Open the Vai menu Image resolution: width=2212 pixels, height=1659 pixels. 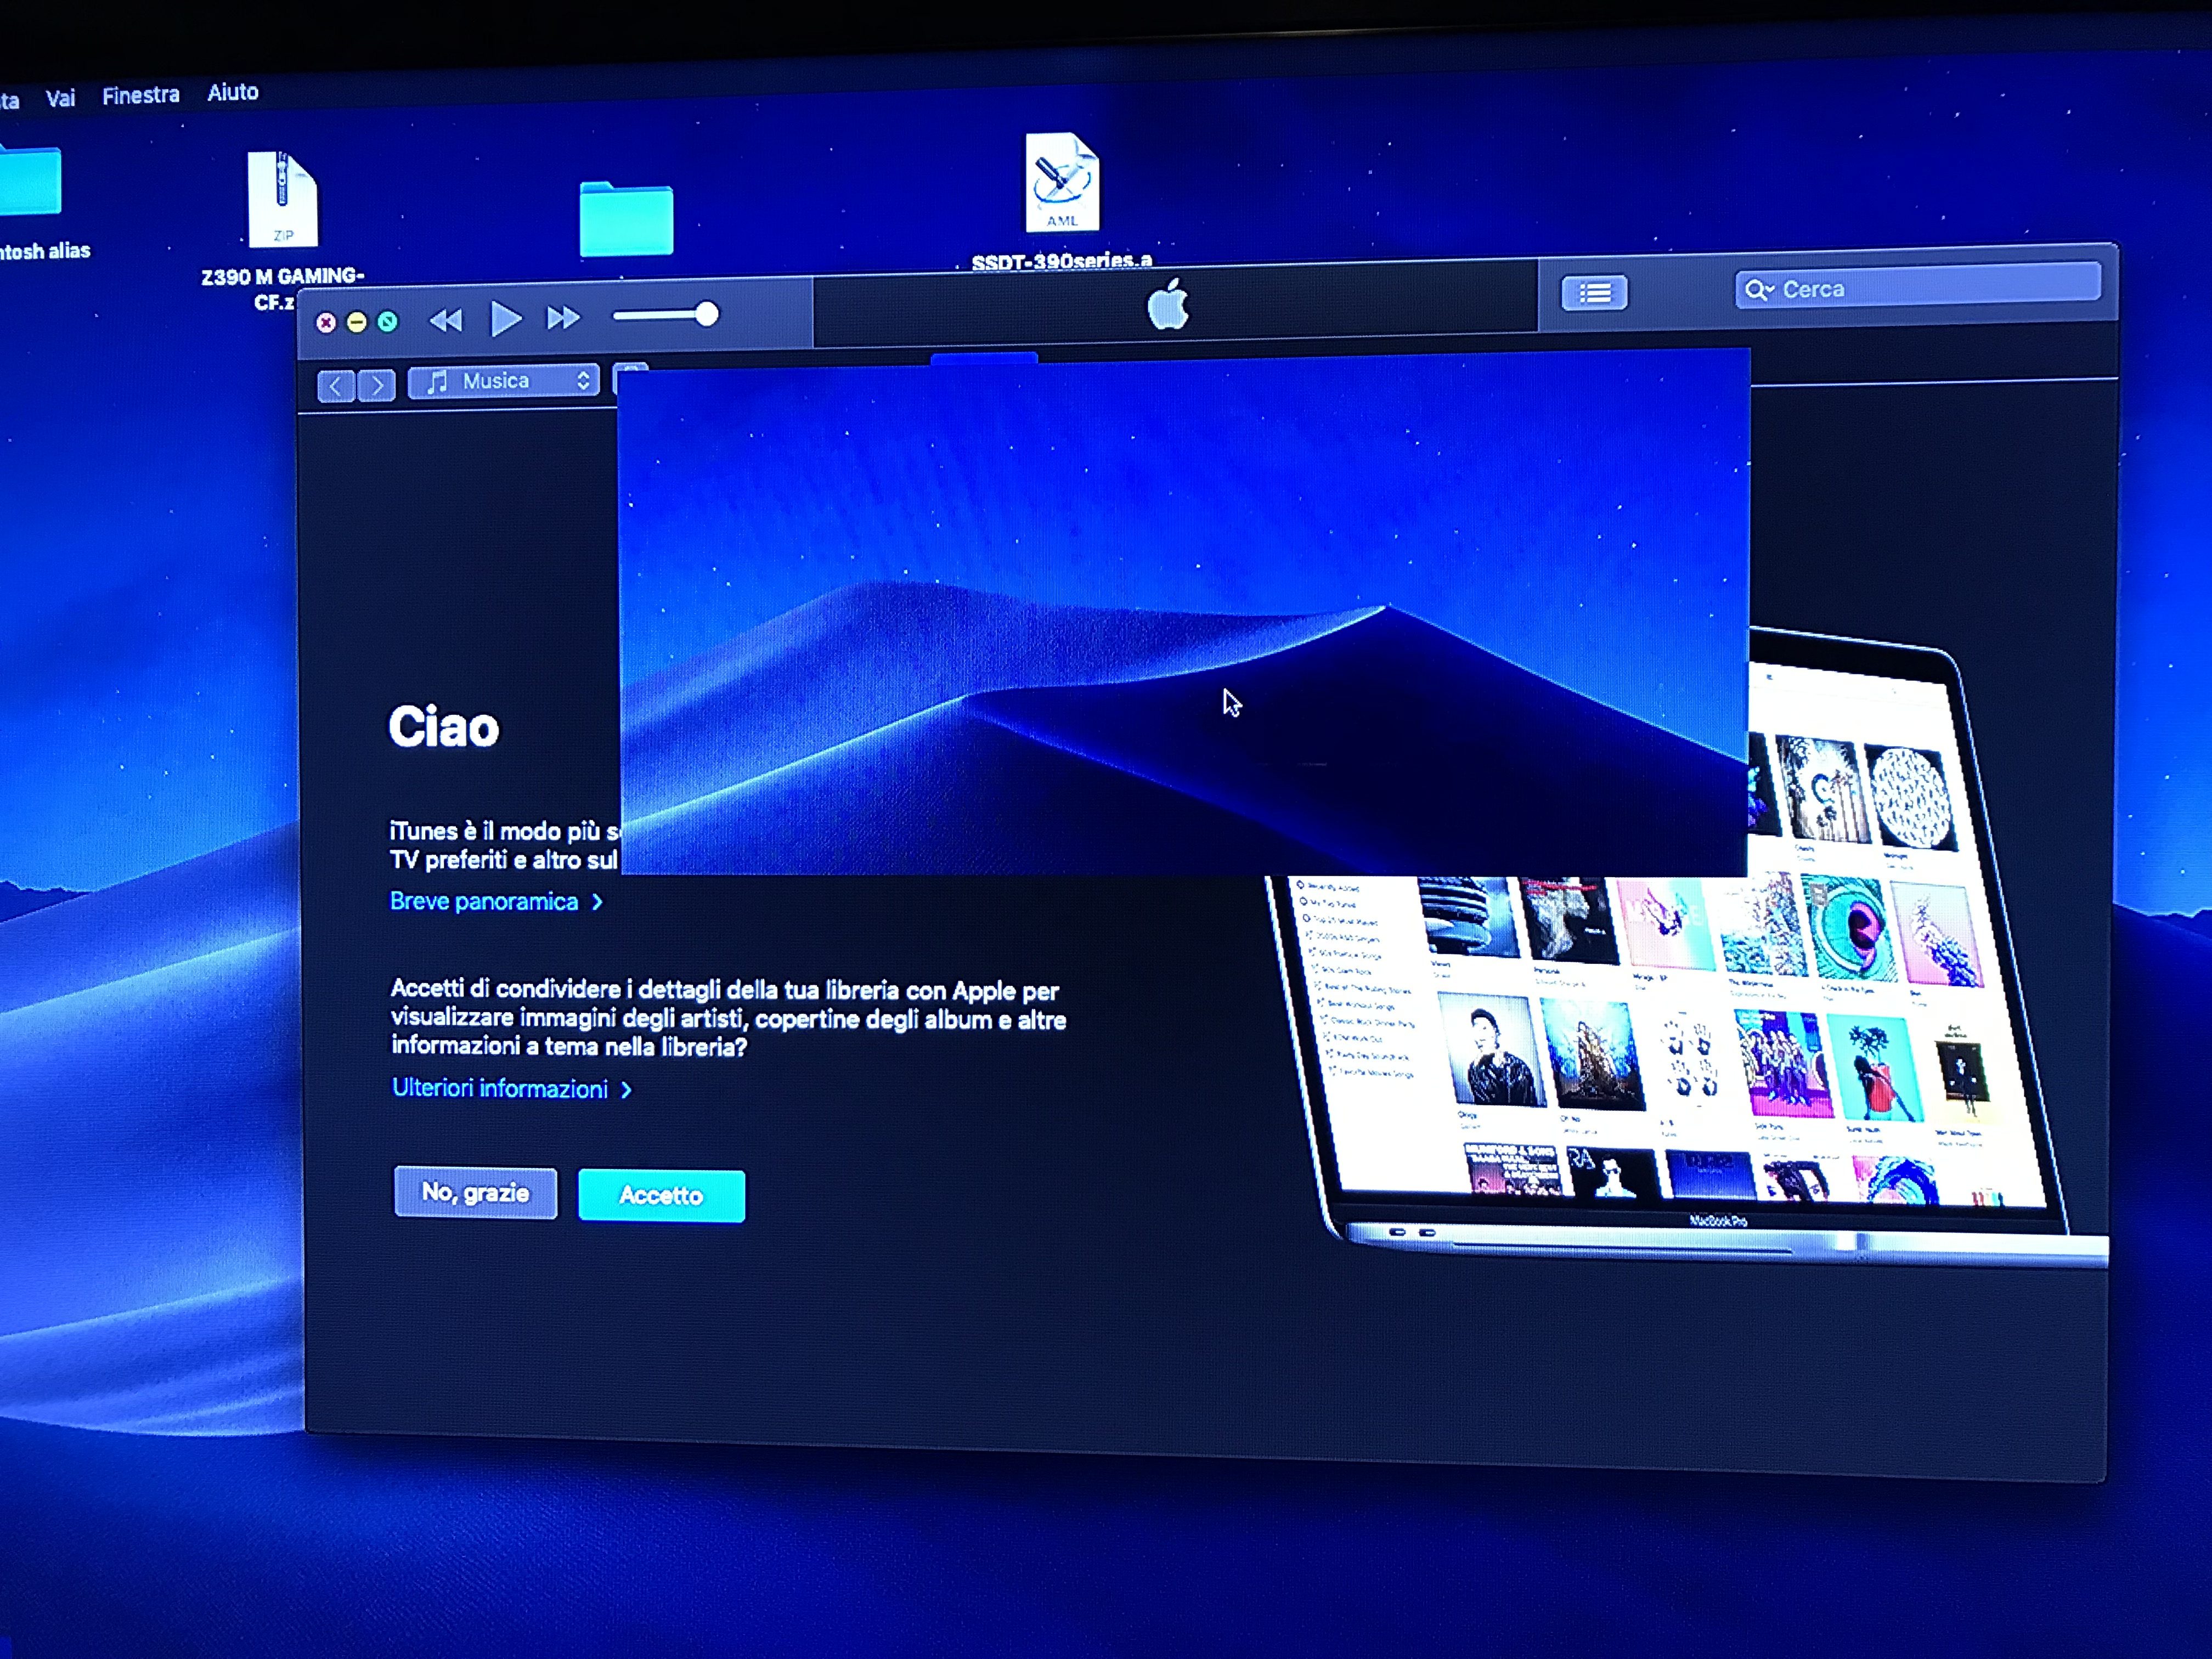(x=60, y=98)
